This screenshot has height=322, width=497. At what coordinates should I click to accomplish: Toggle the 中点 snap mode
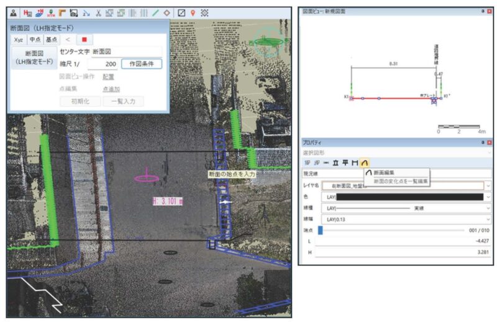36,40
